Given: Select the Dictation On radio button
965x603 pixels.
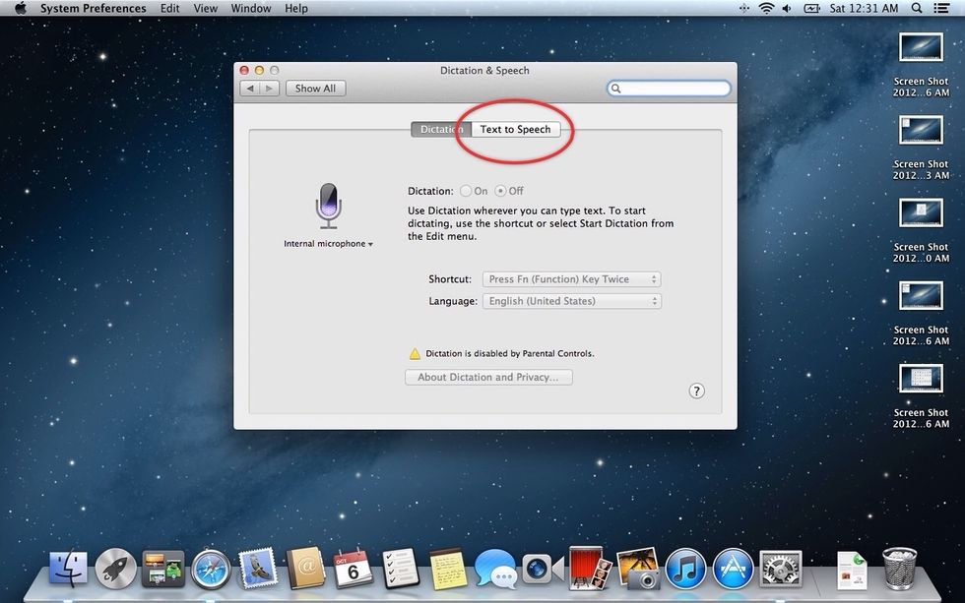Looking at the screenshot, I should 466,191.
